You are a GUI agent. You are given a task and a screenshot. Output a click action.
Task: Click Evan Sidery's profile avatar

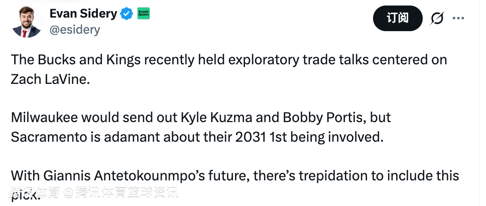[x=26, y=22]
